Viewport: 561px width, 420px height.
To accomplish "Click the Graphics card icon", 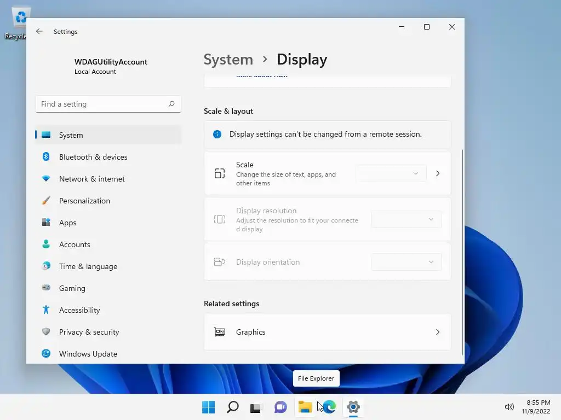I will (219, 332).
